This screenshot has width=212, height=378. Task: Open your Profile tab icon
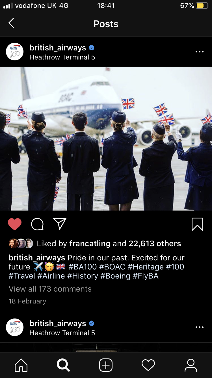click(191, 365)
